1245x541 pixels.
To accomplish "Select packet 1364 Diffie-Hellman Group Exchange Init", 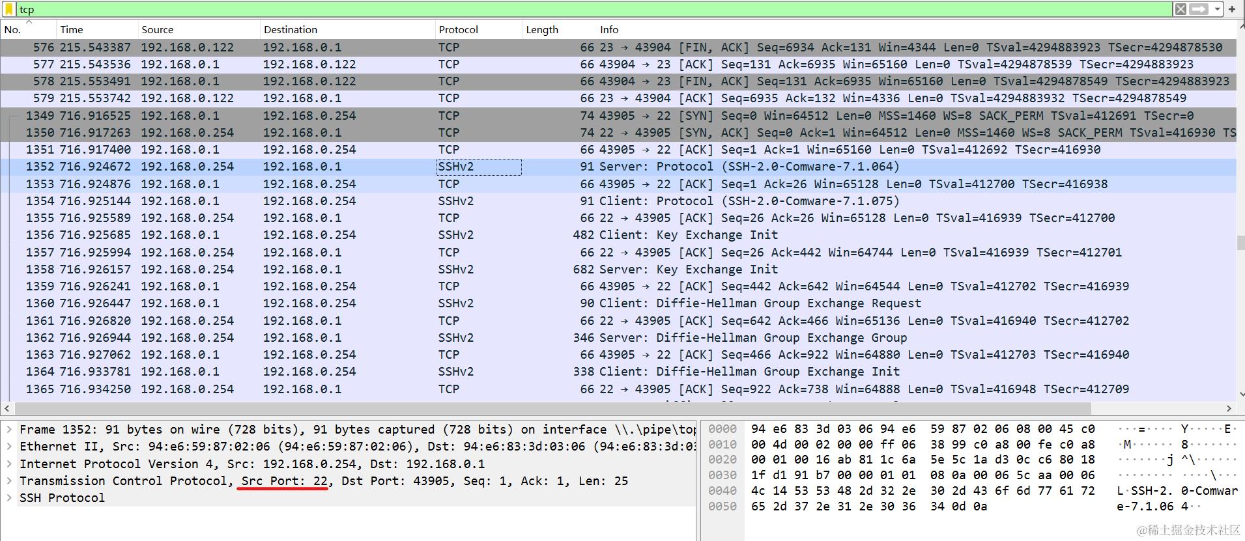I will [618, 372].
